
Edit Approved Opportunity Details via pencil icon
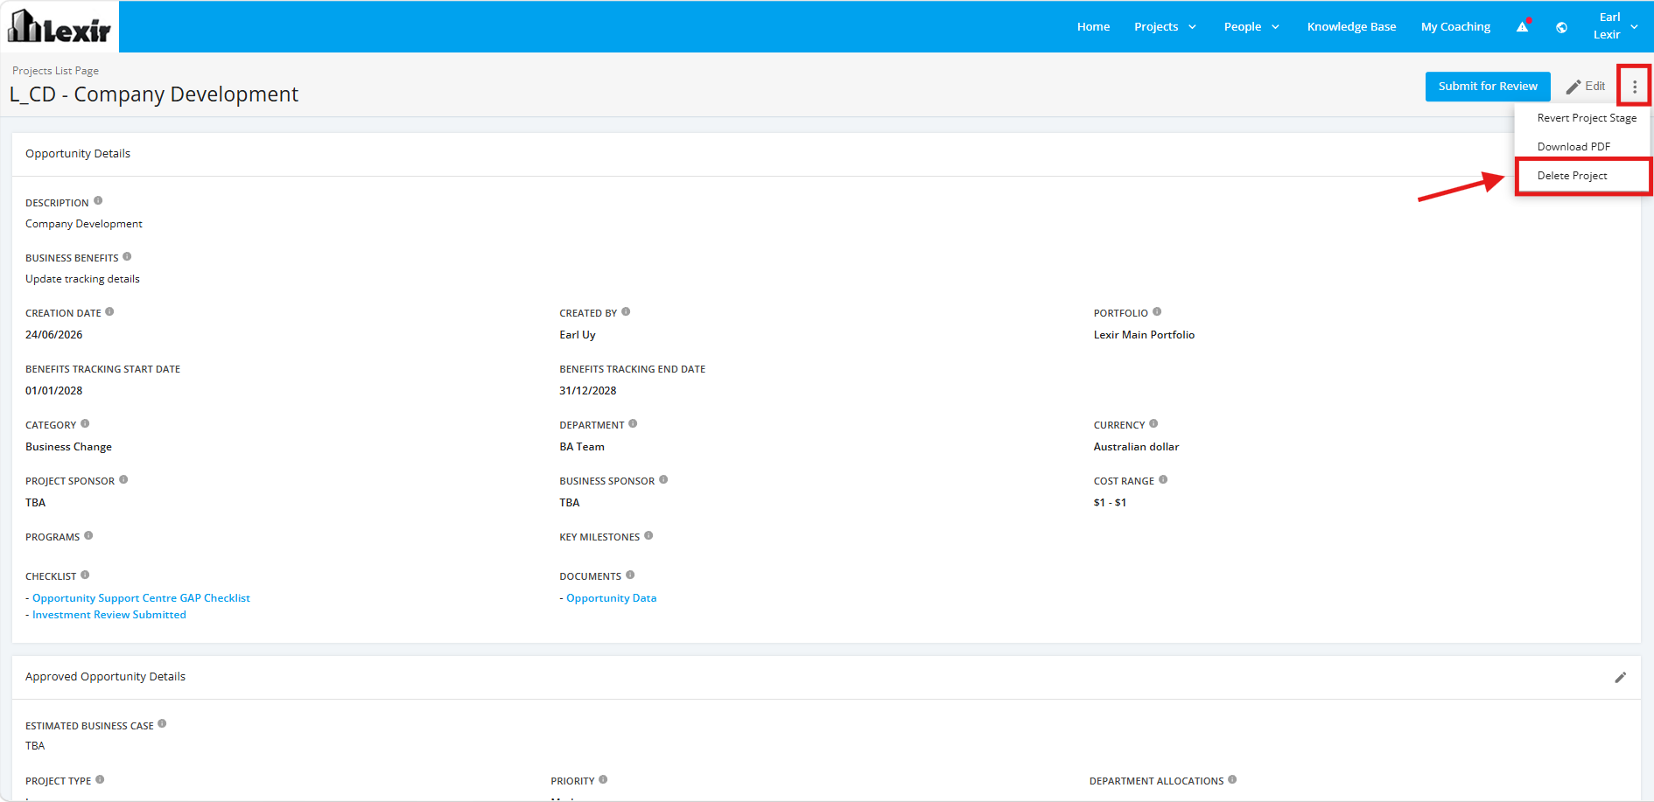1620,677
